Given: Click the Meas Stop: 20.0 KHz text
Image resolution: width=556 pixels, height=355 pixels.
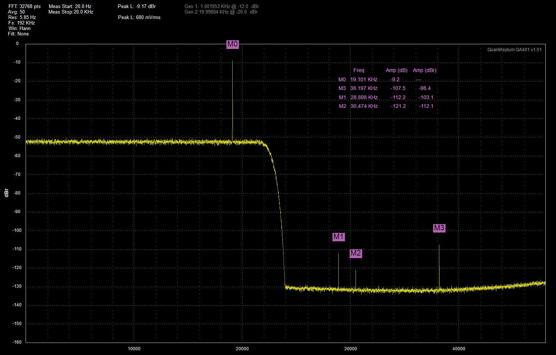Looking at the screenshot, I should 71,12.
